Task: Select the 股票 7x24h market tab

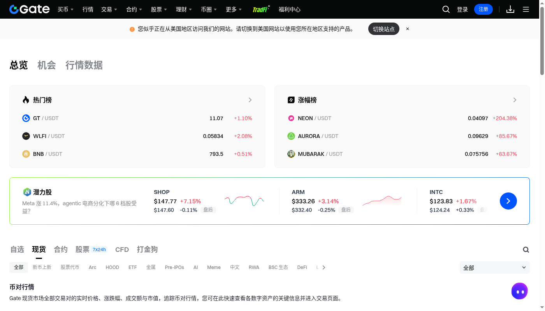Action: pyautogui.click(x=91, y=250)
